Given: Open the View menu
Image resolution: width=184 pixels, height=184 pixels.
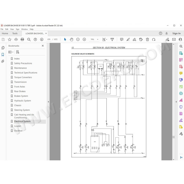Looking at the screenshot, I should (x=12, y=29).
